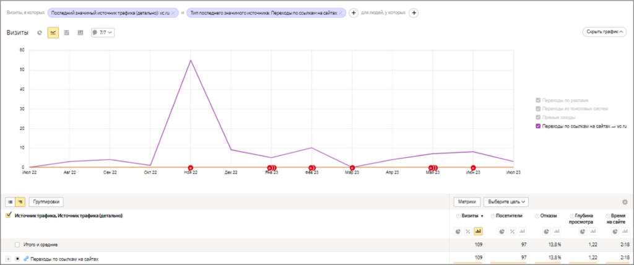Click the 'Группировки' button
634x265 pixels.
(x=46, y=202)
